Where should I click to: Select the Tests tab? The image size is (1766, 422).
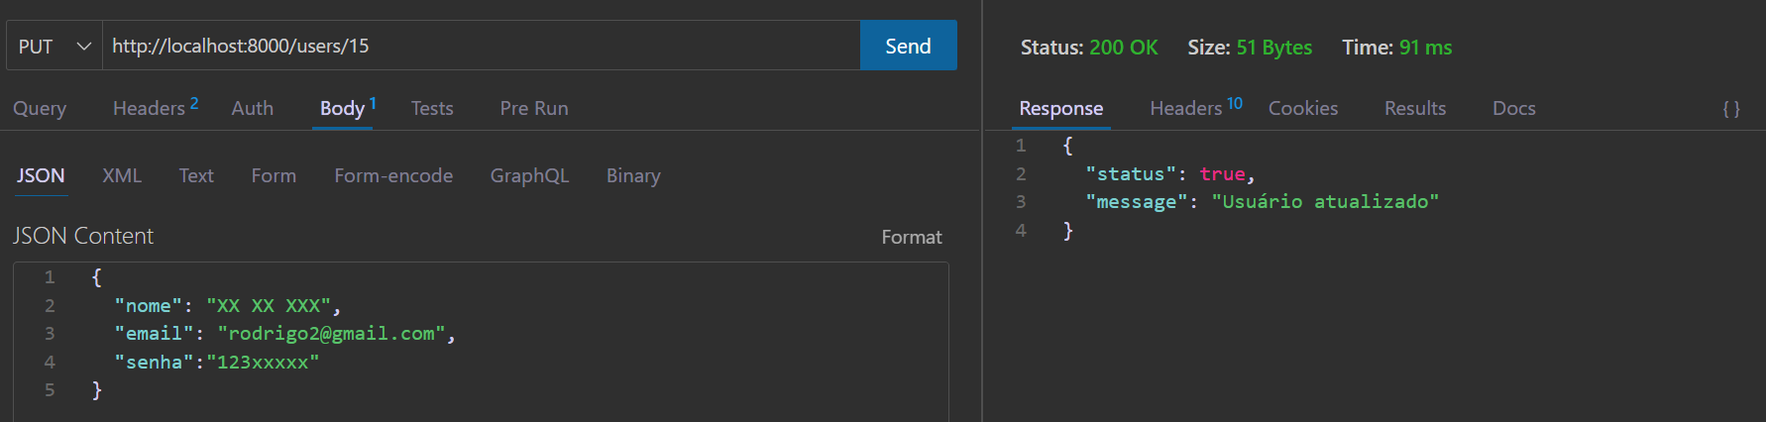pos(432,108)
